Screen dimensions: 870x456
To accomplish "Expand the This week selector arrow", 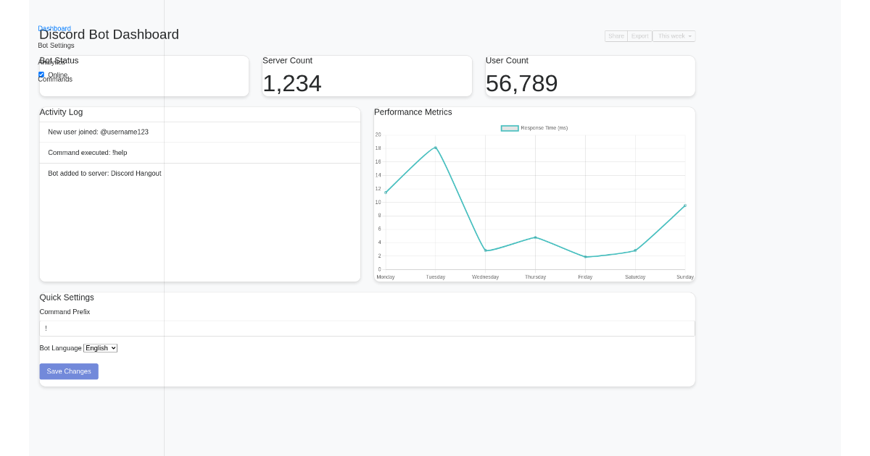I will click(x=690, y=35).
